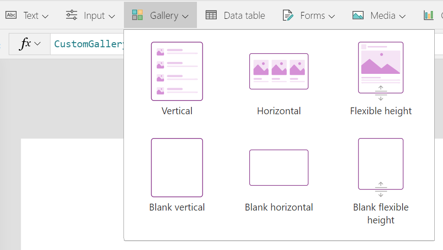Insert a Blank vertical gallery
Screen dimensions: 443x250
177,167
